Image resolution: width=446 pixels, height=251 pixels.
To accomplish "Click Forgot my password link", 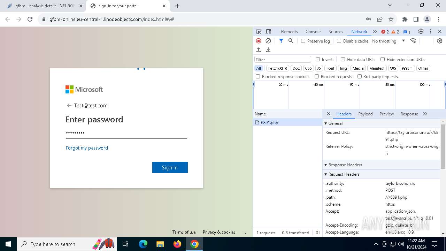I will click(87, 148).
